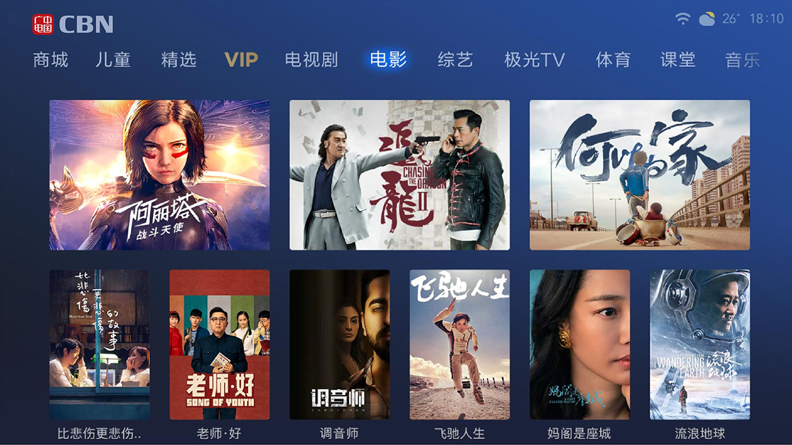Viewport: 792px width, 445px height.
Task: Open the 飞驰人生 movie poster
Action: tap(459, 345)
